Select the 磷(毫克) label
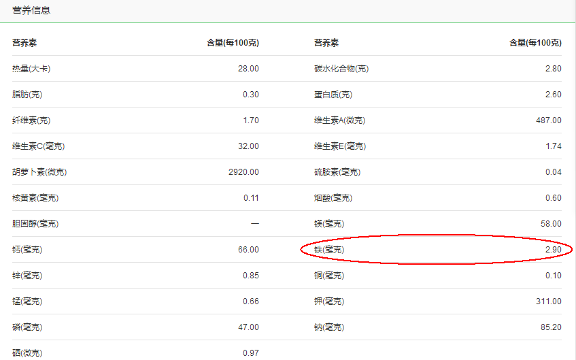Screen dimensions: 576x360 [x=27, y=327]
